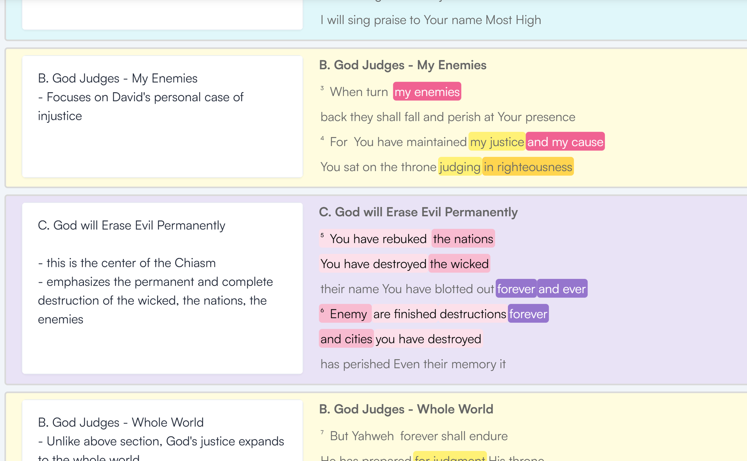Click the 'and cities' pink highlight

[x=346, y=339]
